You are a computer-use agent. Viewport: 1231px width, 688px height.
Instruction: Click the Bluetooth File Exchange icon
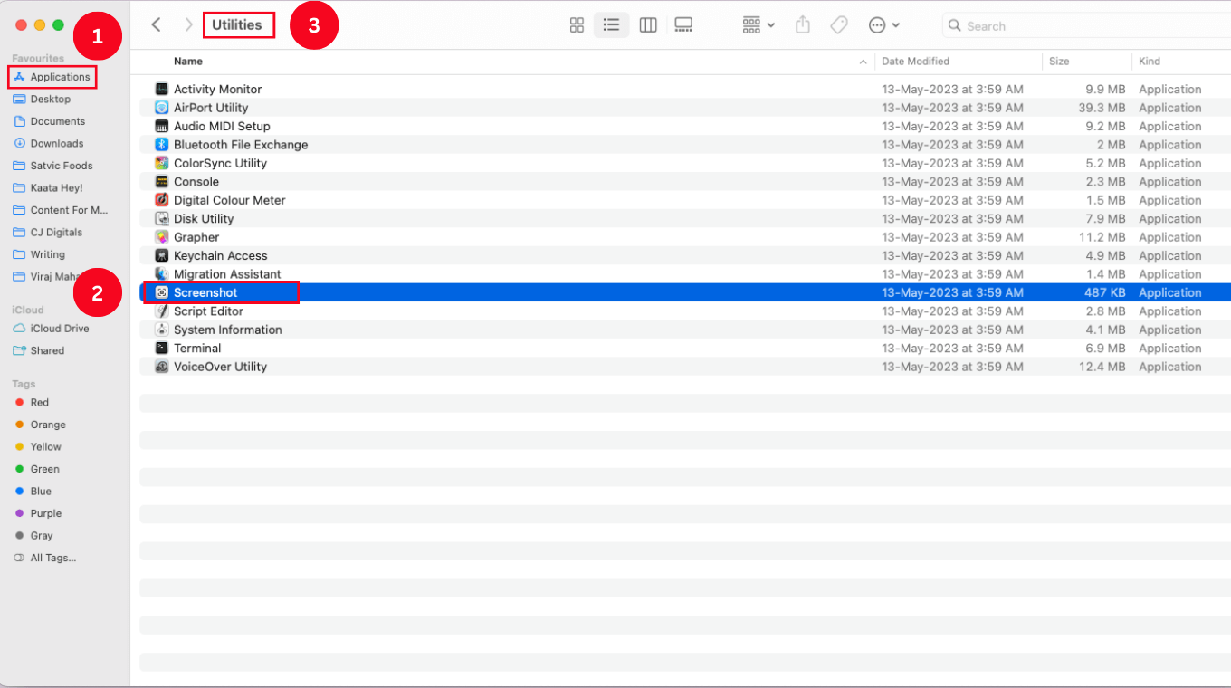click(x=162, y=145)
